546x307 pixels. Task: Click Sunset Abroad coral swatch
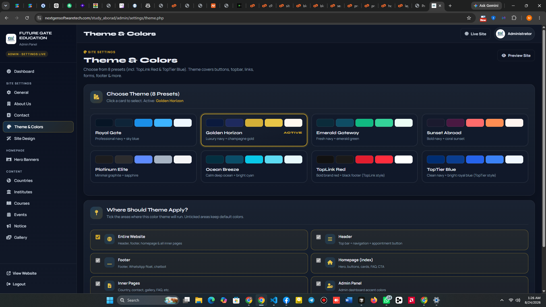[475, 123]
